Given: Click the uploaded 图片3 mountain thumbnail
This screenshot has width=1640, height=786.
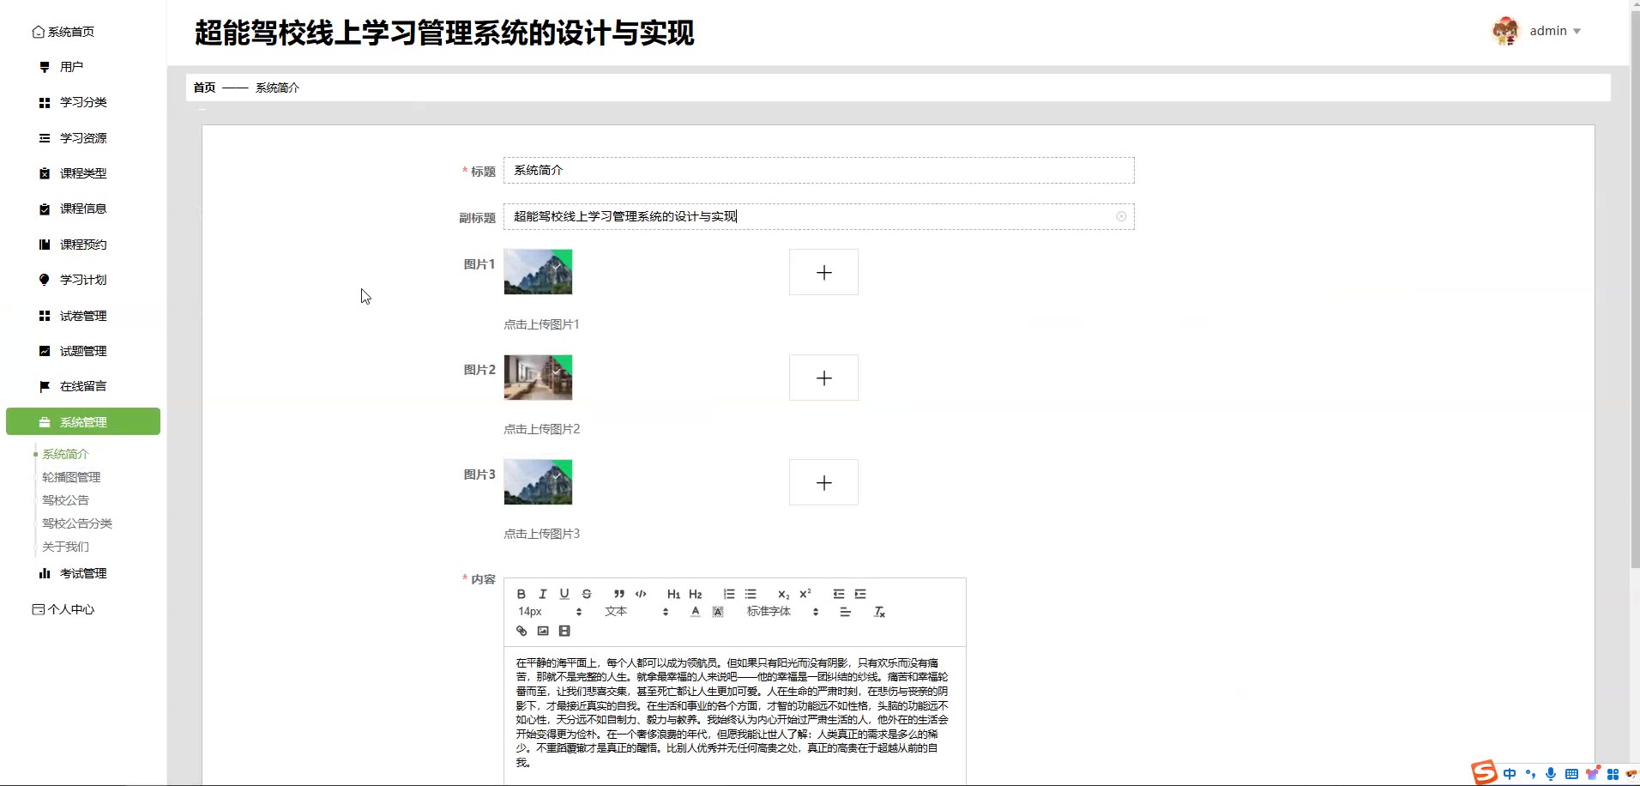Looking at the screenshot, I should (x=538, y=482).
